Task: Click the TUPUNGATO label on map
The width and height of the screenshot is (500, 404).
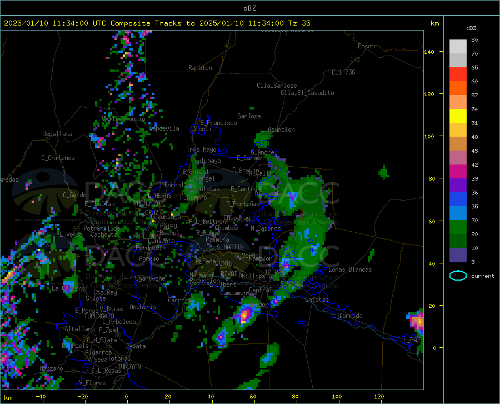Action: 99,316
